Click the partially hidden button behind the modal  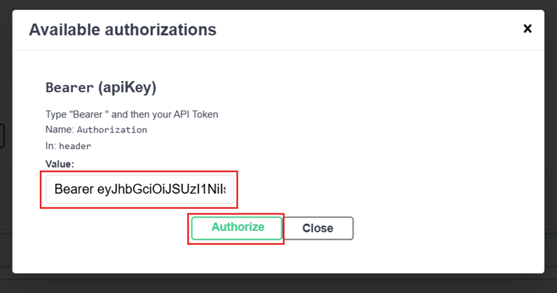(2, 135)
